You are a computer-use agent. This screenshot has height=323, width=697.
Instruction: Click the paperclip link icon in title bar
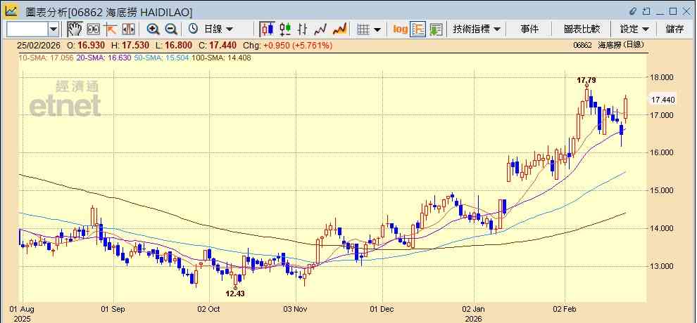pos(633,11)
